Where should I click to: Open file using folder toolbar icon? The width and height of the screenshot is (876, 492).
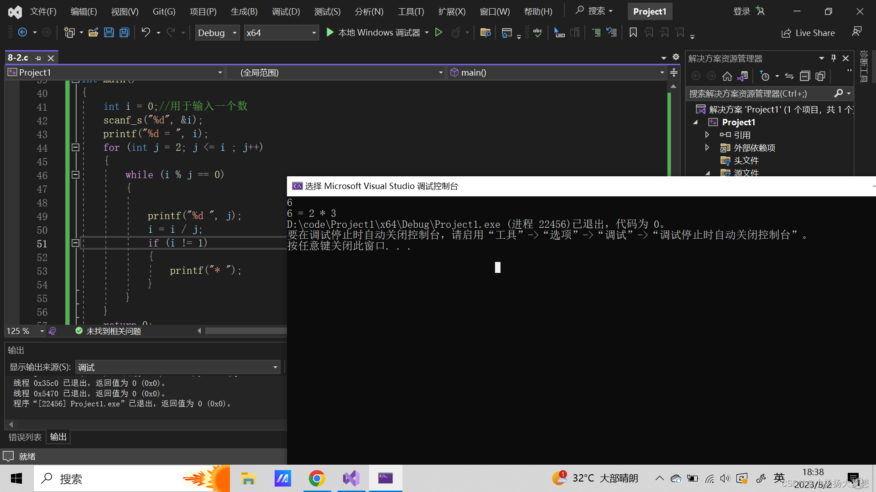coord(94,32)
